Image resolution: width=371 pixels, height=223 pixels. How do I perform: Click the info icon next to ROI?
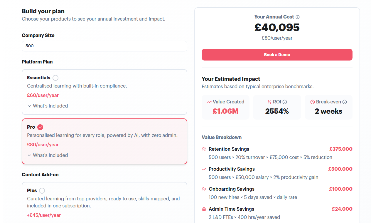285,102
